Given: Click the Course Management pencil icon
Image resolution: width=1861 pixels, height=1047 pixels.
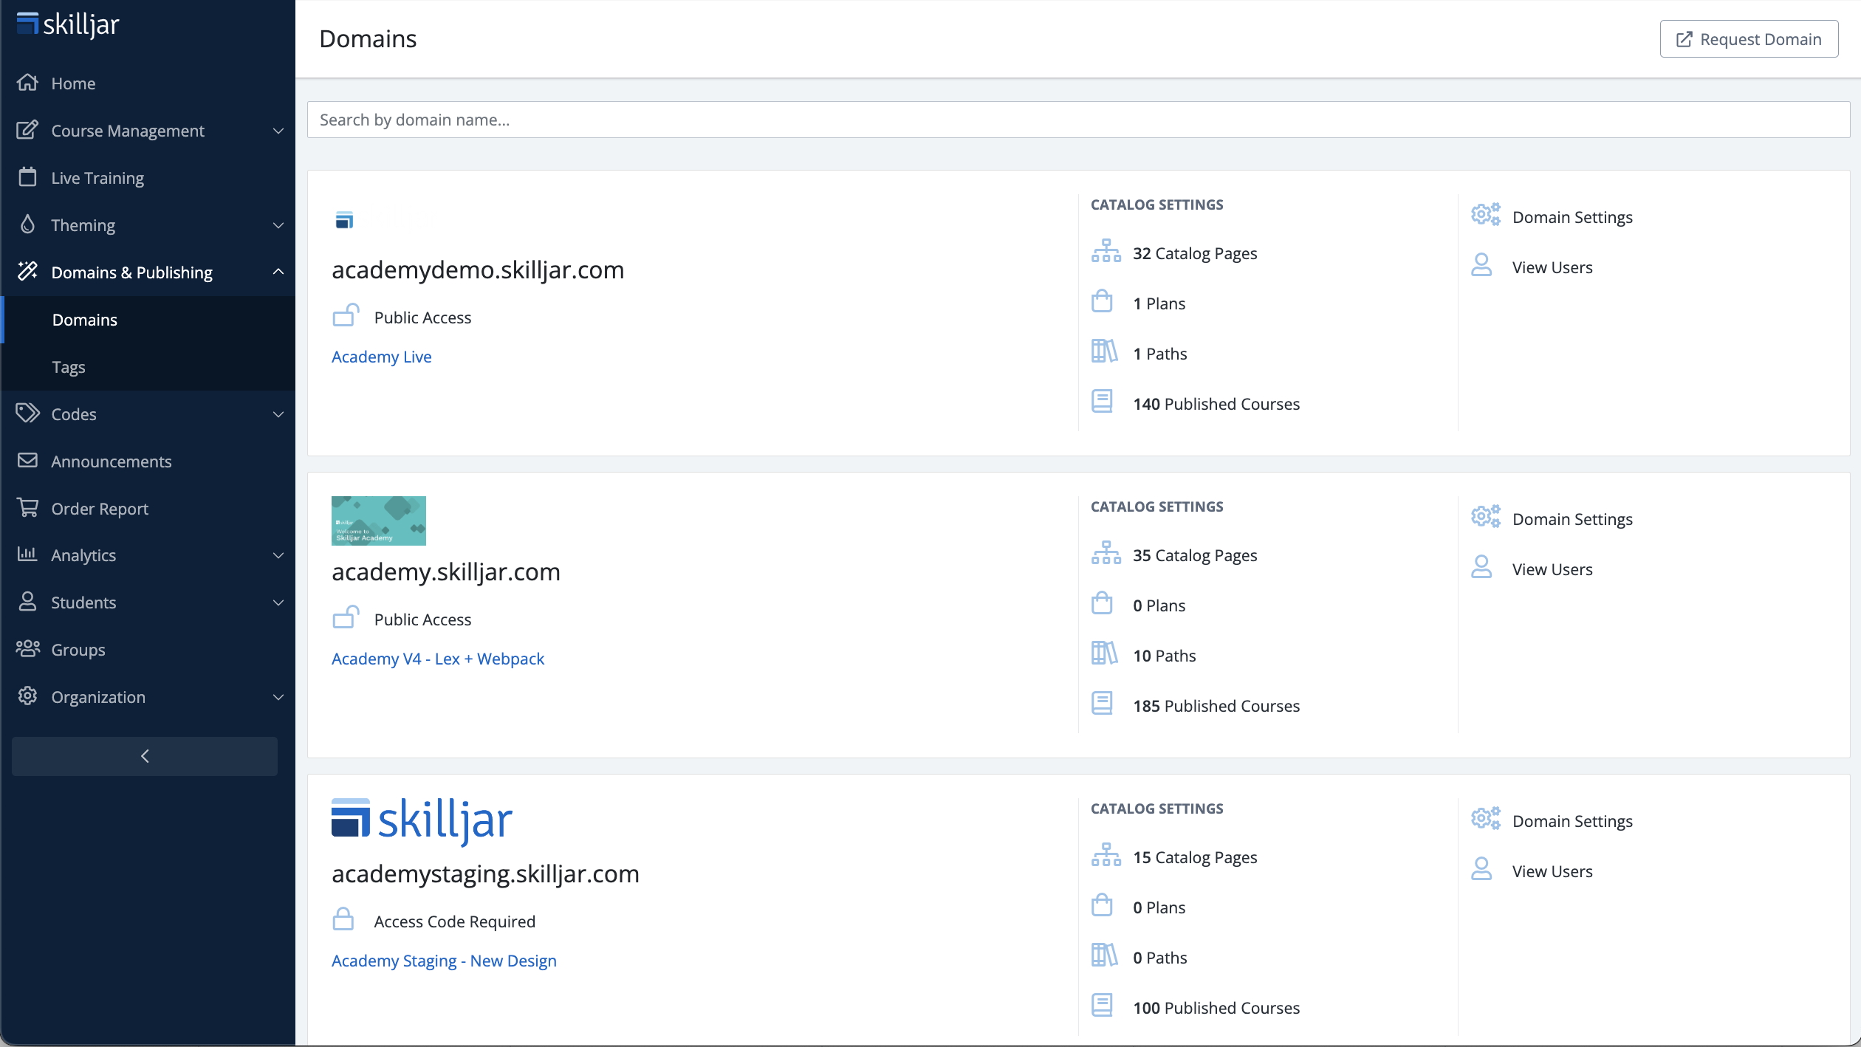Looking at the screenshot, I should pyautogui.click(x=27, y=130).
